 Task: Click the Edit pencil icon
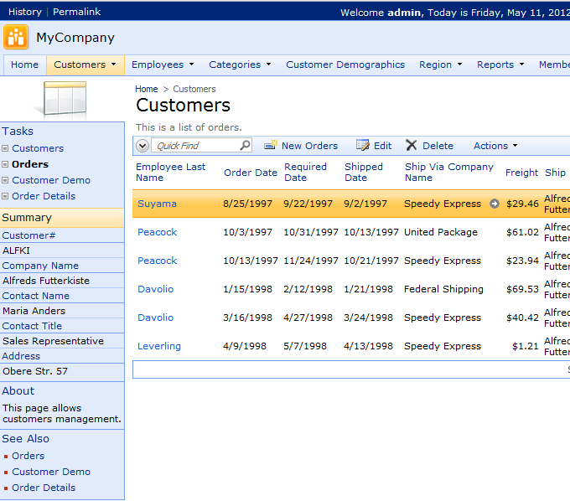click(362, 146)
